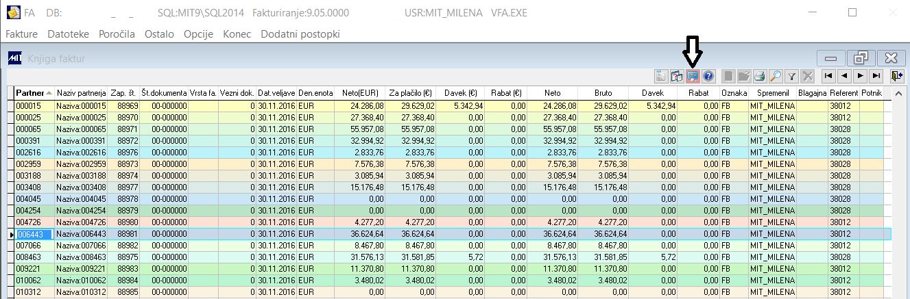Click the greyed-out new blank document icon
Image resolution: width=910 pixels, height=299 pixels.
click(729, 76)
